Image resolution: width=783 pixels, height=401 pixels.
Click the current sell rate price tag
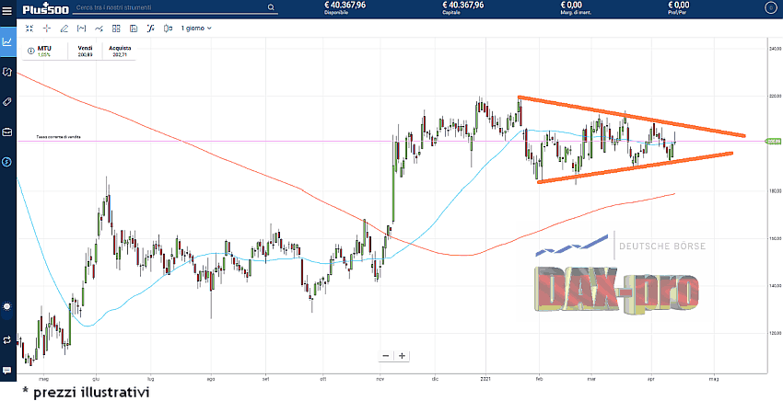coord(773,141)
